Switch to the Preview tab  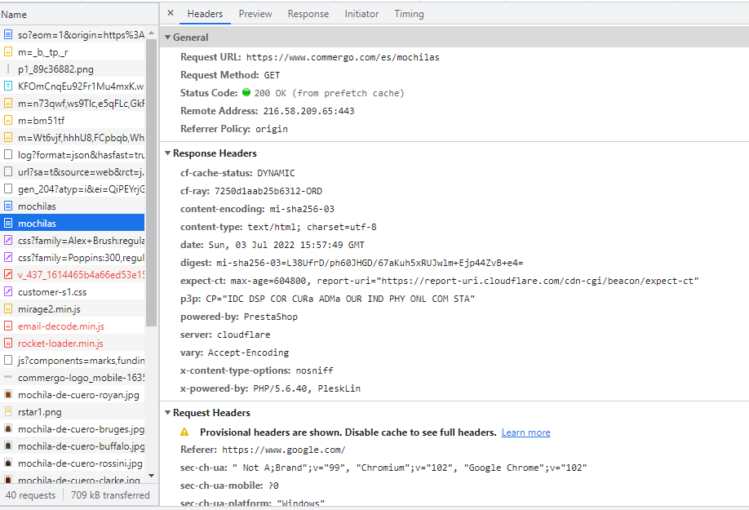pyautogui.click(x=255, y=14)
